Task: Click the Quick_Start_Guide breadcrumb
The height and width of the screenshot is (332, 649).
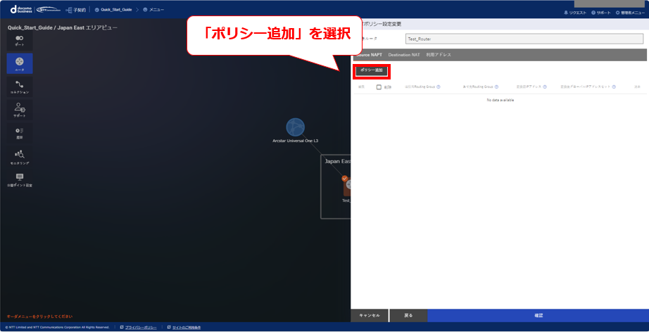Action: (116, 10)
